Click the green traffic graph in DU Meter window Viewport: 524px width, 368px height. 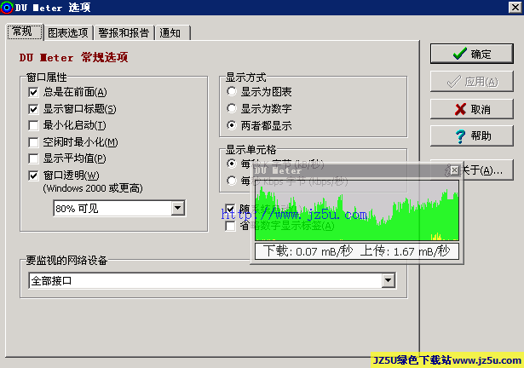coord(356,210)
